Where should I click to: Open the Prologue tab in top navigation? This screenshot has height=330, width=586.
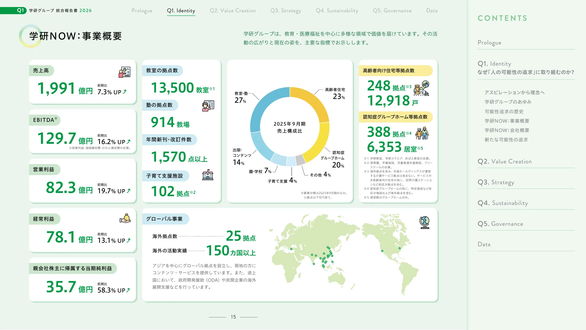pos(142,11)
